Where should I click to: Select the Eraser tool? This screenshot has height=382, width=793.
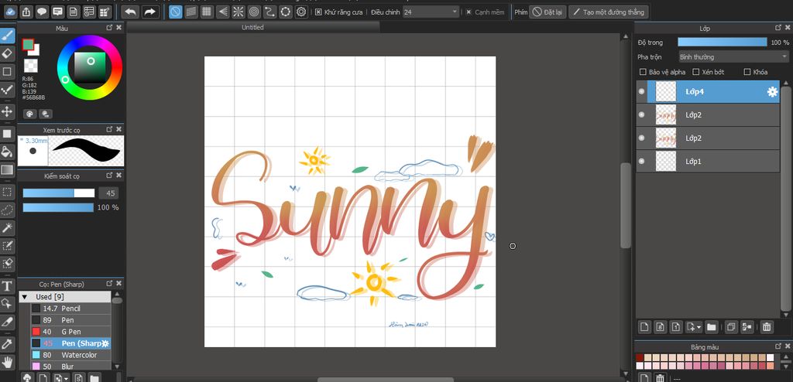coord(7,53)
